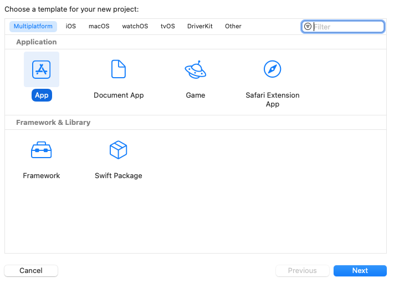Choose the Document App template icon
The width and height of the screenshot is (394, 283).
[x=119, y=69]
